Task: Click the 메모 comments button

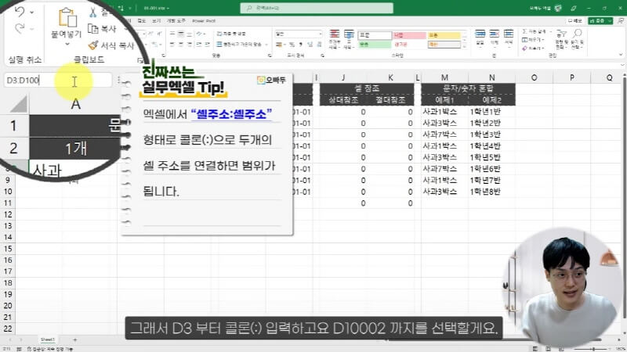Action: [x=575, y=21]
